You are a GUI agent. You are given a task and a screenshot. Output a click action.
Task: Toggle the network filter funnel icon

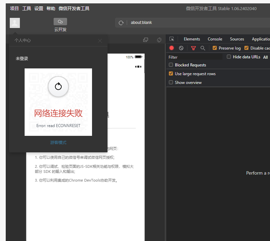[193, 48]
